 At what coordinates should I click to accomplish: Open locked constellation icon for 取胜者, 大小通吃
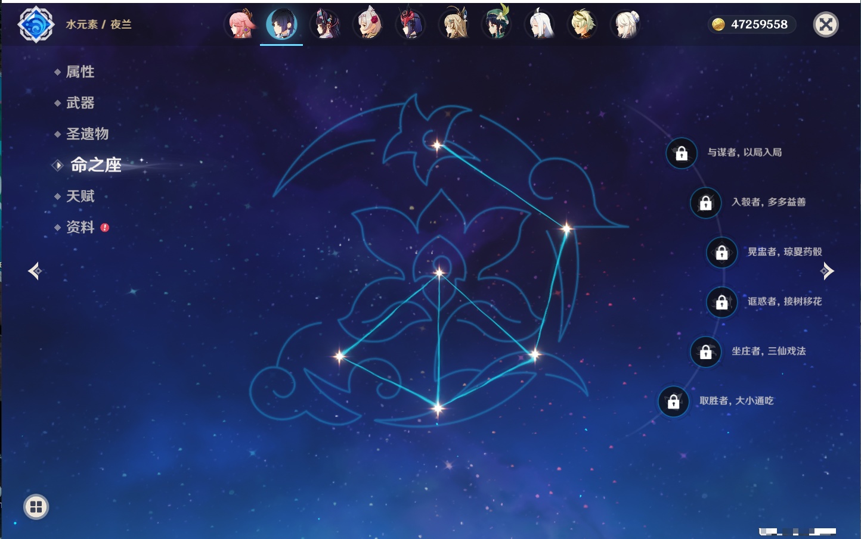(x=674, y=401)
